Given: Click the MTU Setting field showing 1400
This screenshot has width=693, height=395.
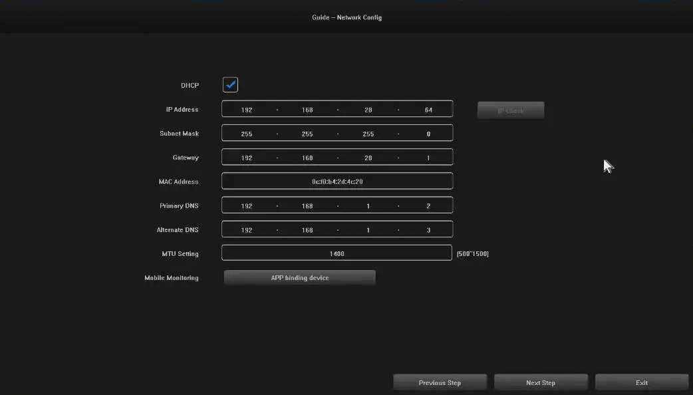Looking at the screenshot, I should coord(337,253).
